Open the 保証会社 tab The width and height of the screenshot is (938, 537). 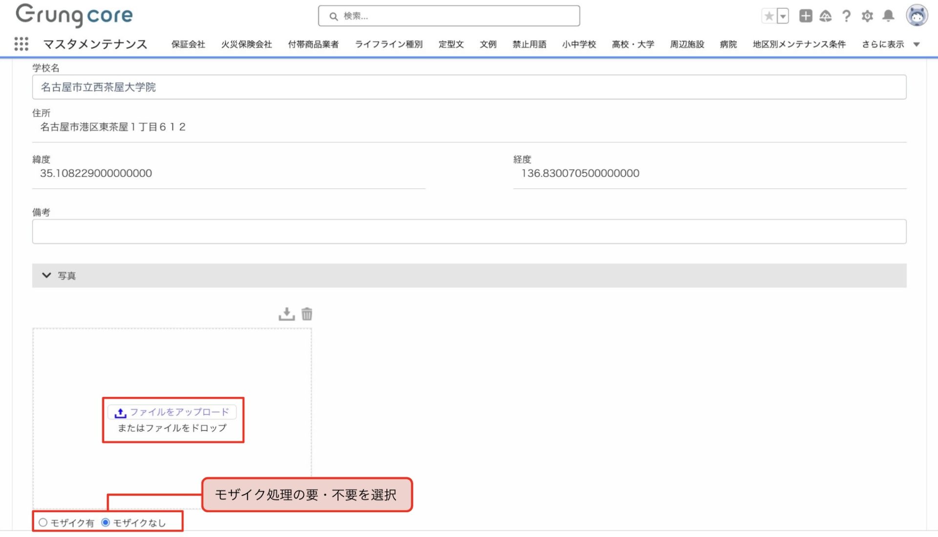188,44
